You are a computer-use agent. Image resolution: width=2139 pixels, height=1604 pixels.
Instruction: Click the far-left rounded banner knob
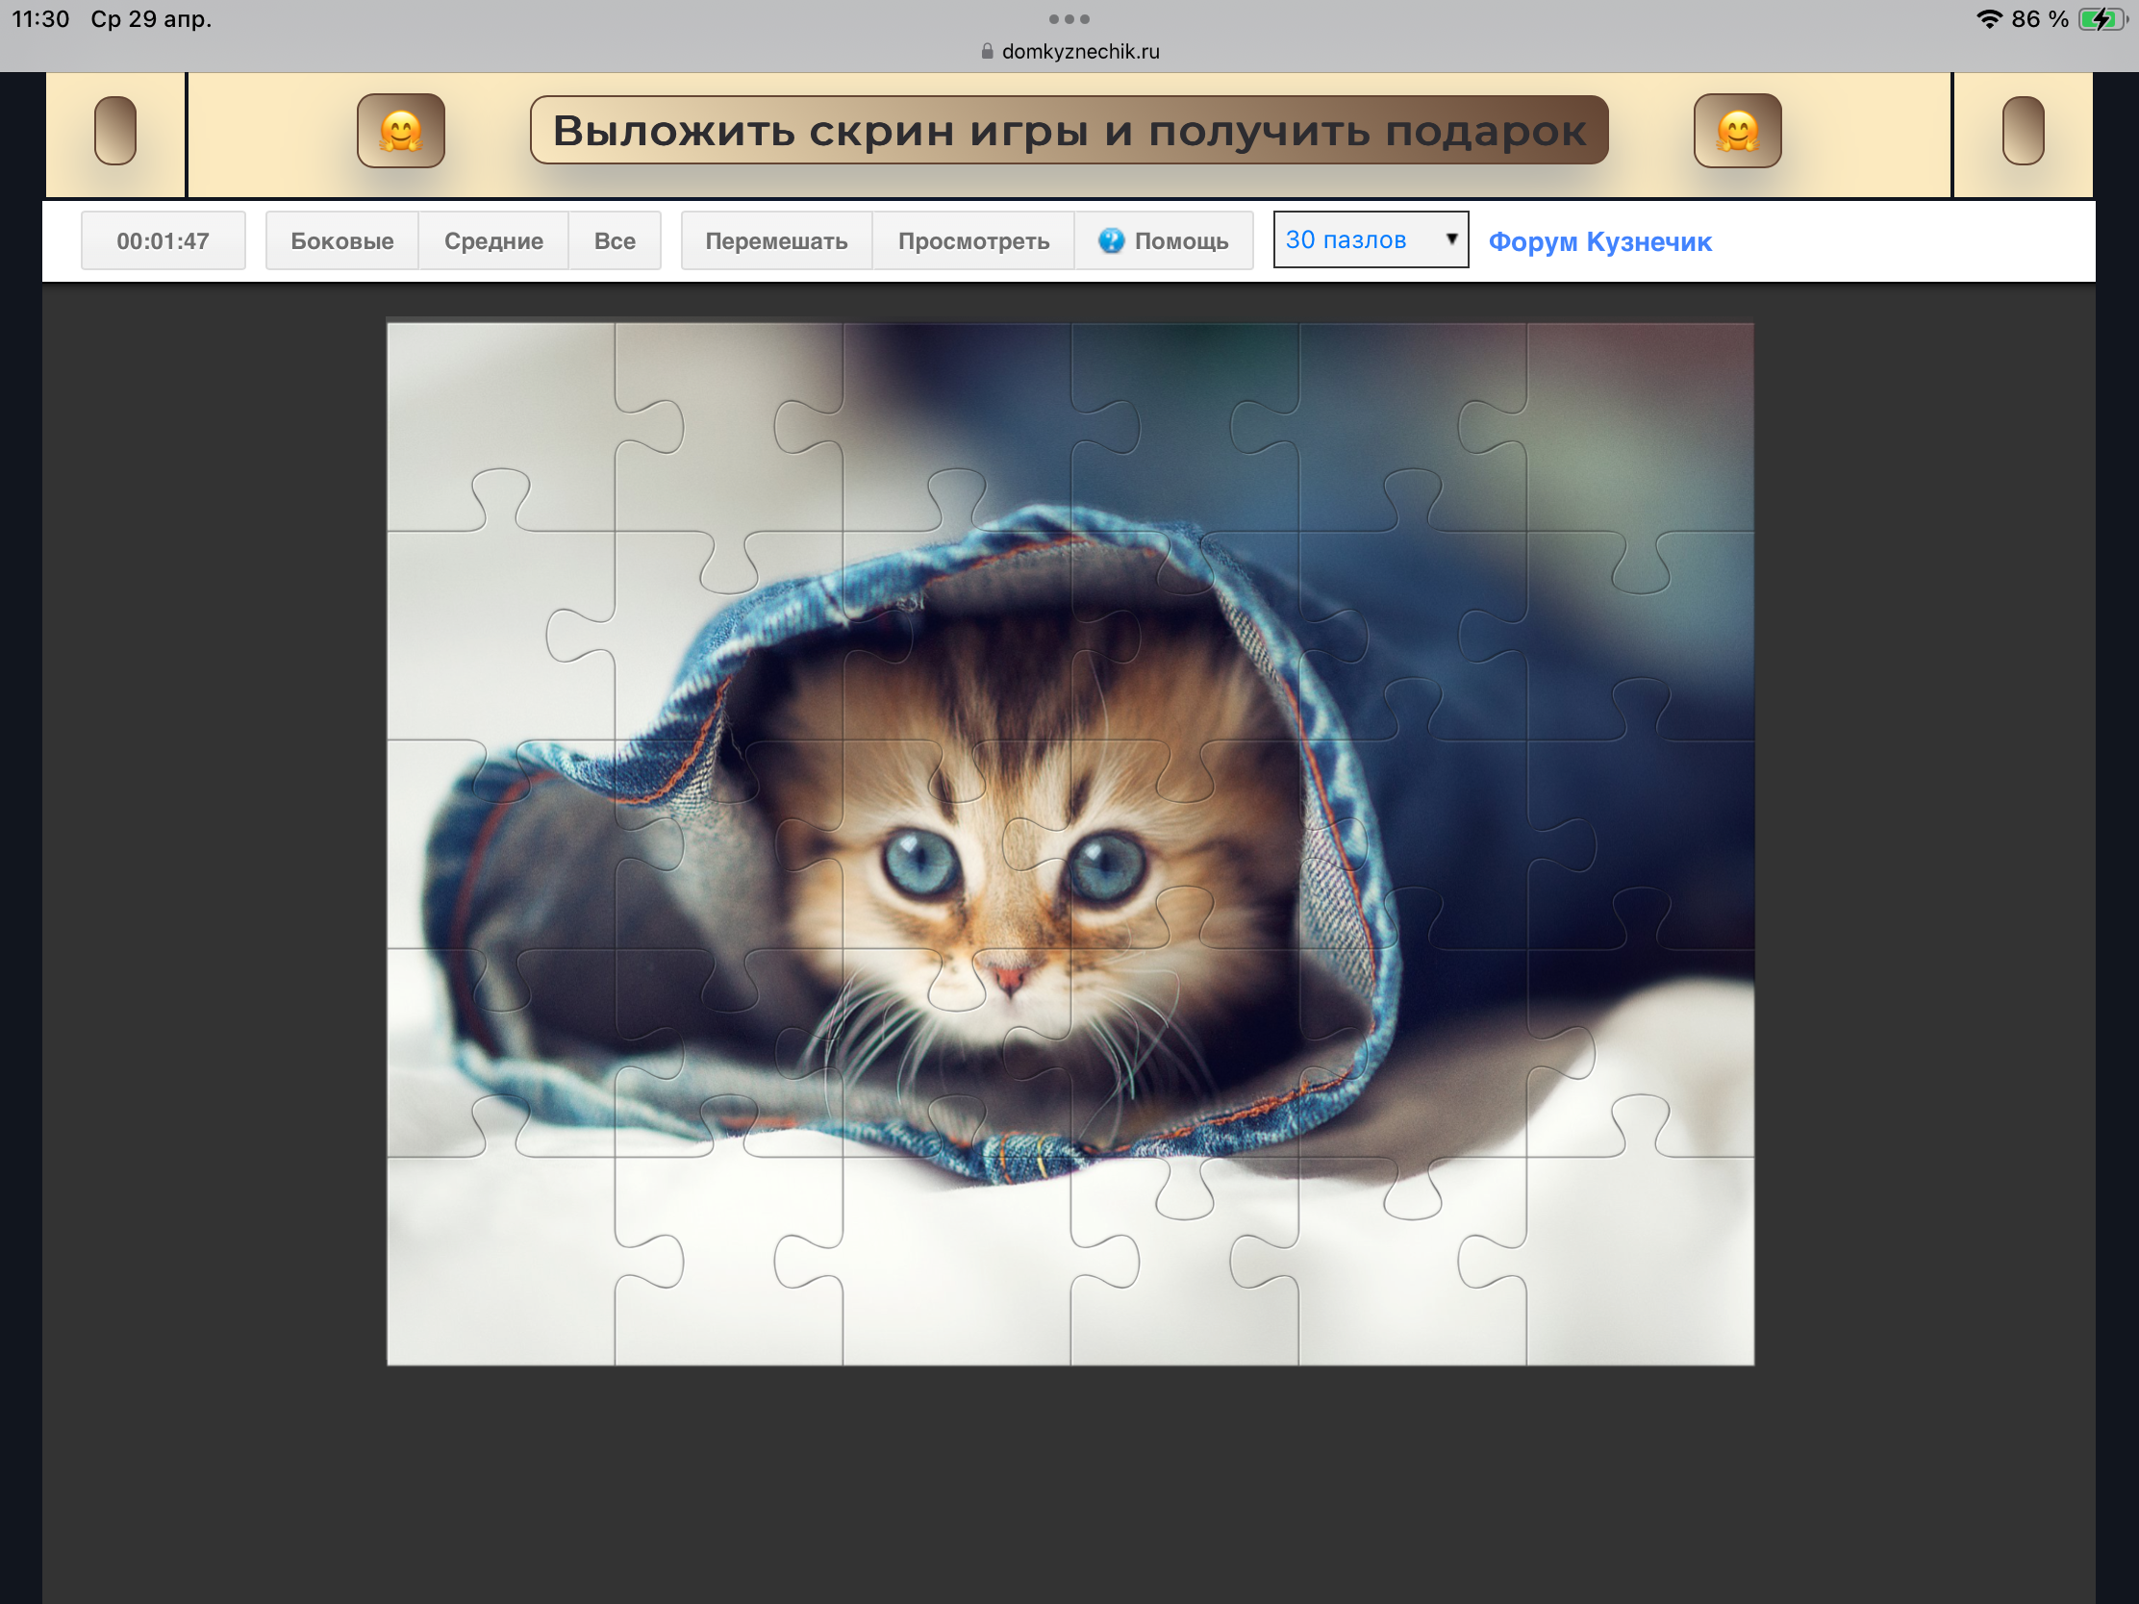pyautogui.click(x=115, y=131)
